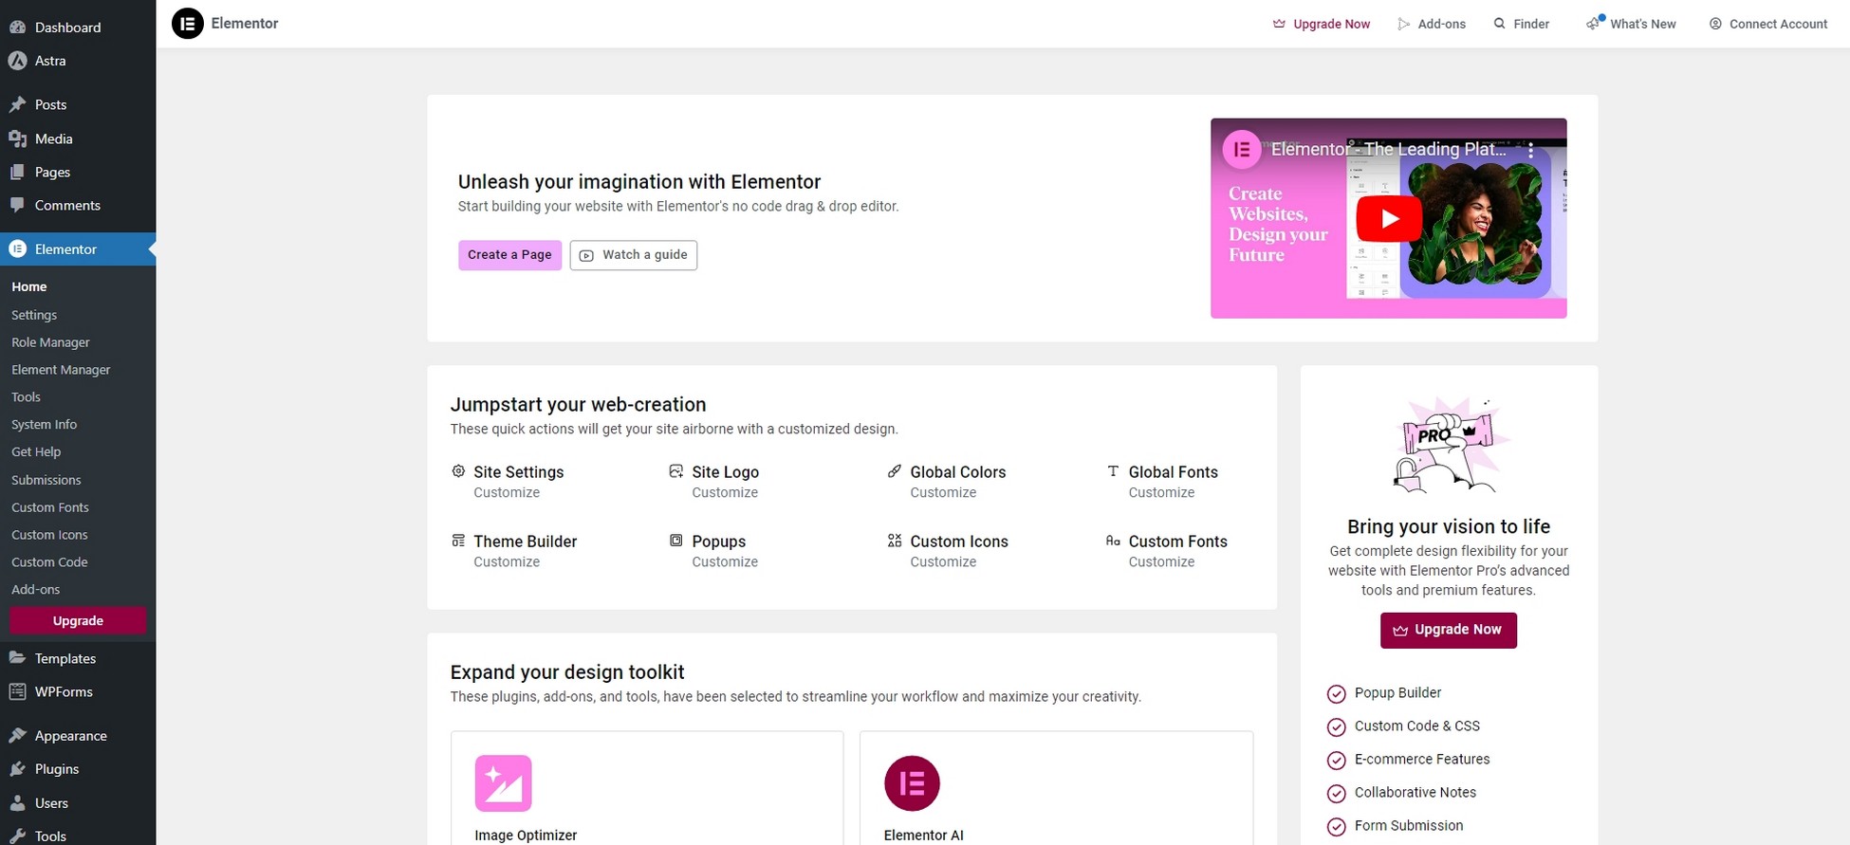Open Element Manager submenu item
This screenshot has height=845, width=1850.
(x=61, y=370)
